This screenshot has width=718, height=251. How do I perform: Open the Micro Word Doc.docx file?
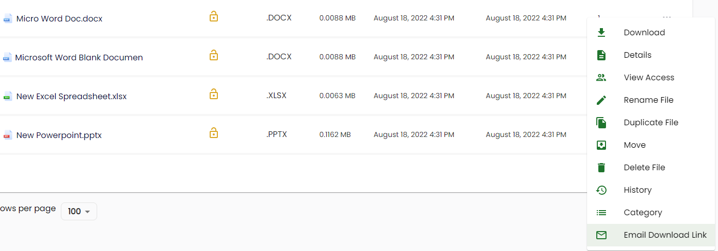click(59, 18)
